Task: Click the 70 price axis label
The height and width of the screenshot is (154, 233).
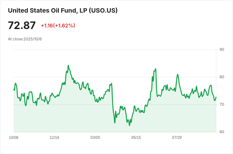Action: coord(222,104)
